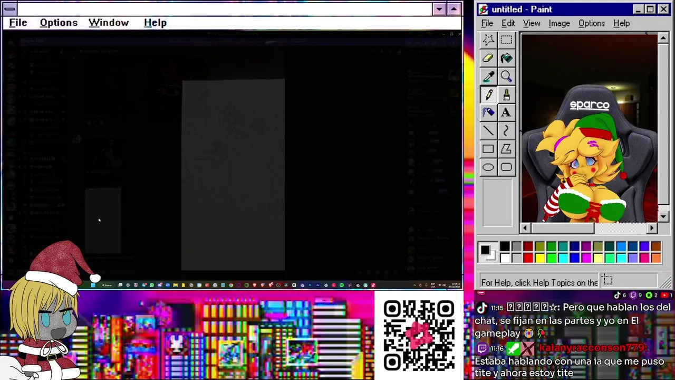Click Paint's horizontal scrollbar left arrow

pyautogui.click(x=525, y=228)
